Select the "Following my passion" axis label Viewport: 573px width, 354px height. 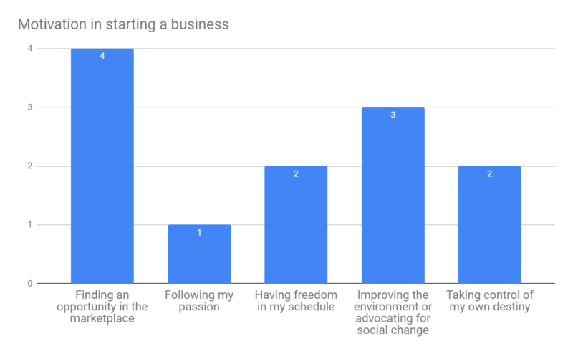coord(199,300)
